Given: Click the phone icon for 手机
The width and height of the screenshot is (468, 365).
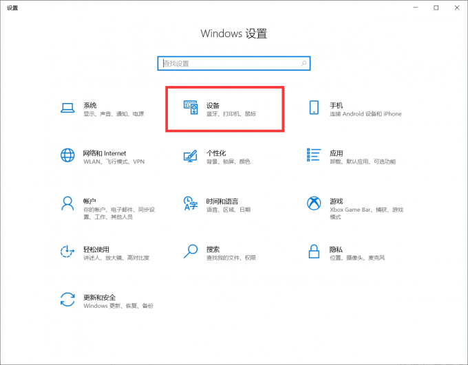Looking at the screenshot, I should (x=314, y=107).
